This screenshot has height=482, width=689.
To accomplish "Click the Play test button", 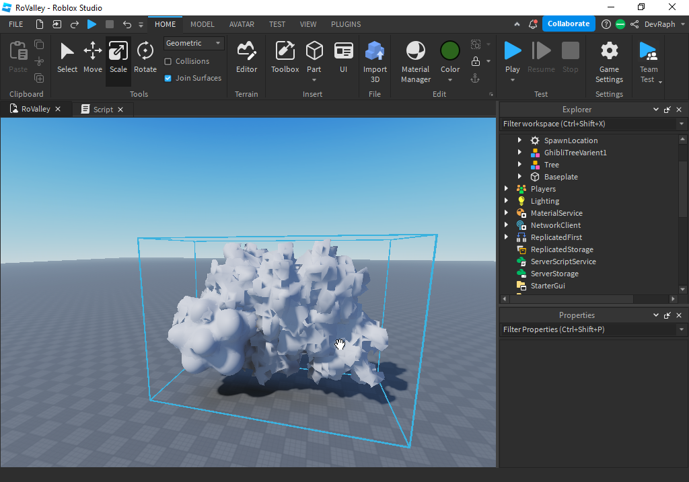I will coord(512,55).
